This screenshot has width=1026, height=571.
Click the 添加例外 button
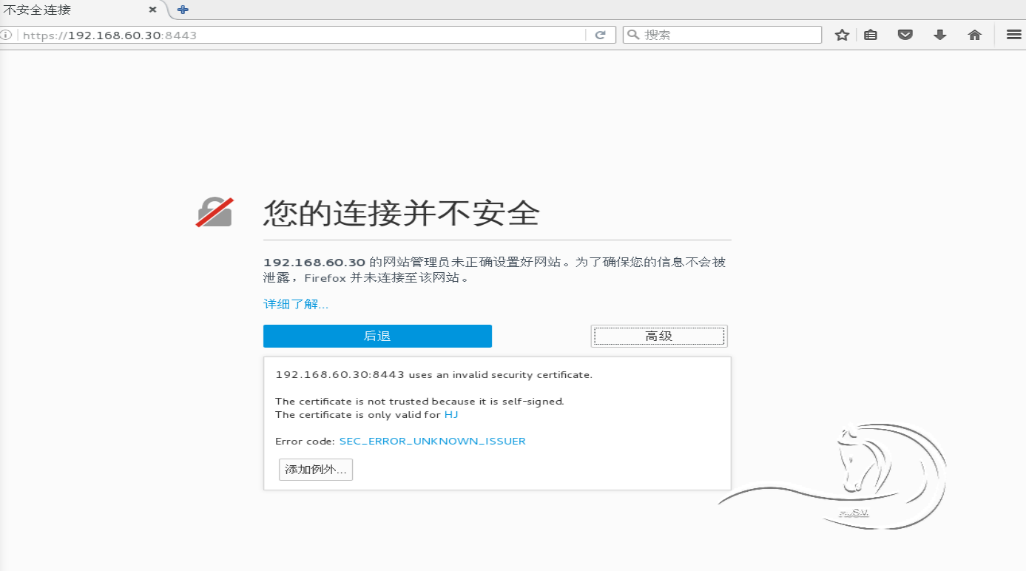[315, 469]
